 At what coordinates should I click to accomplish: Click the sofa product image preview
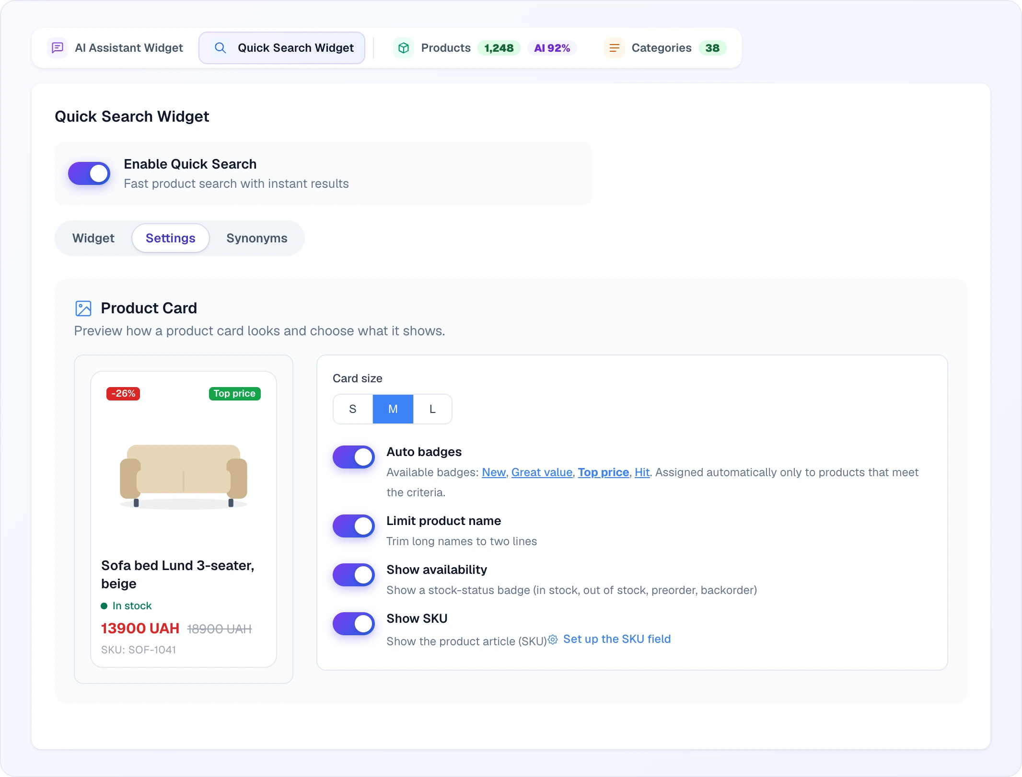click(x=184, y=477)
